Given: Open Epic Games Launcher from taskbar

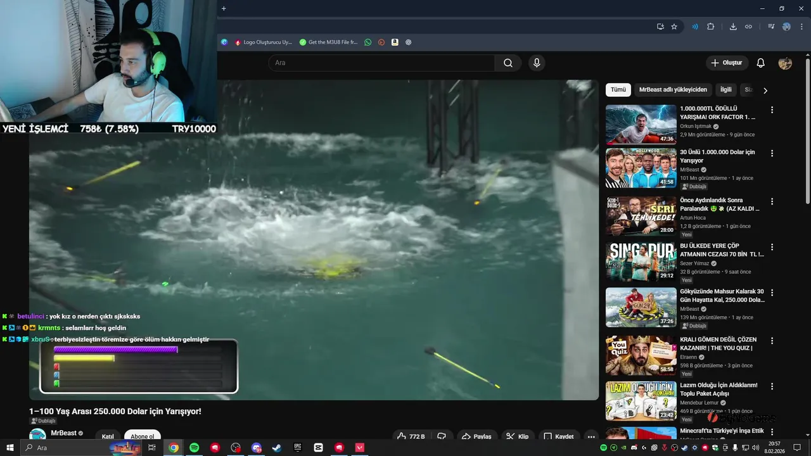Looking at the screenshot, I should 298,448.
